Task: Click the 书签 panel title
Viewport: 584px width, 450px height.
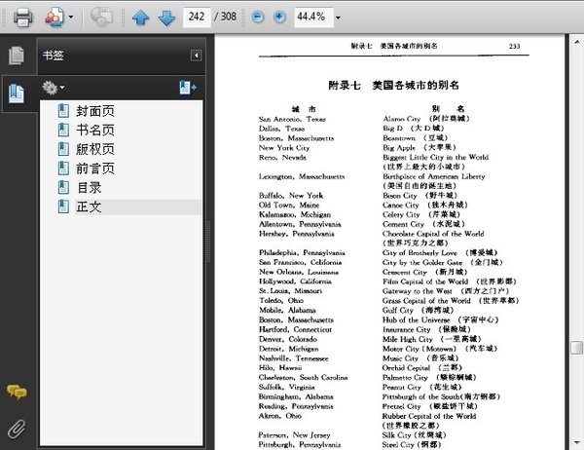Action: coord(53,56)
